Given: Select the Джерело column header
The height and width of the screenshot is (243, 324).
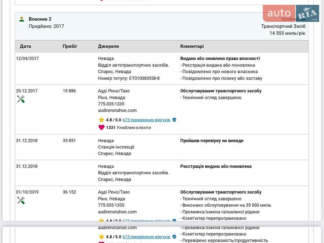Looking at the screenshot, I should click(x=109, y=46).
